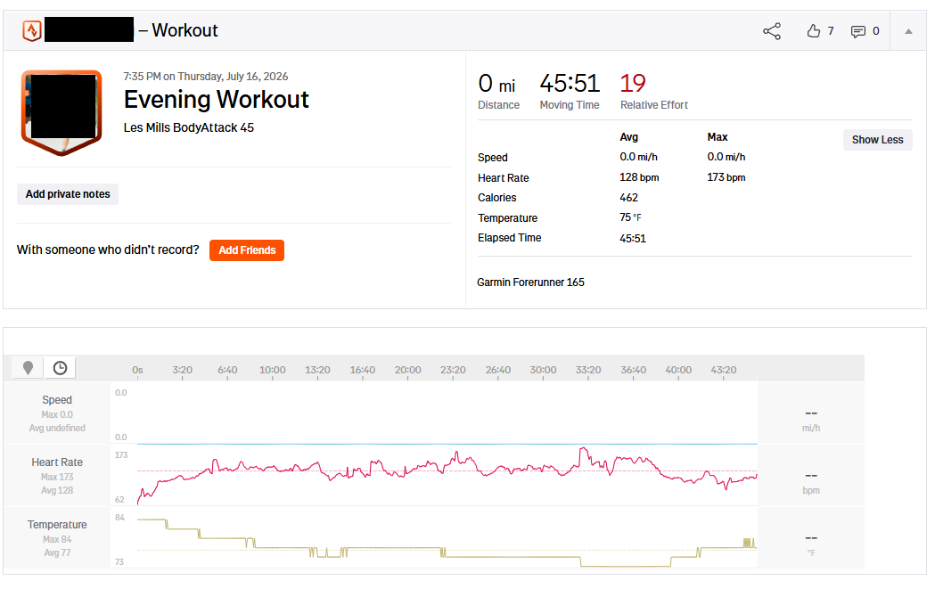Image resolution: width=935 pixels, height=589 pixels.
Task: Select the Temperature chart row label
Action: click(x=57, y=525)
